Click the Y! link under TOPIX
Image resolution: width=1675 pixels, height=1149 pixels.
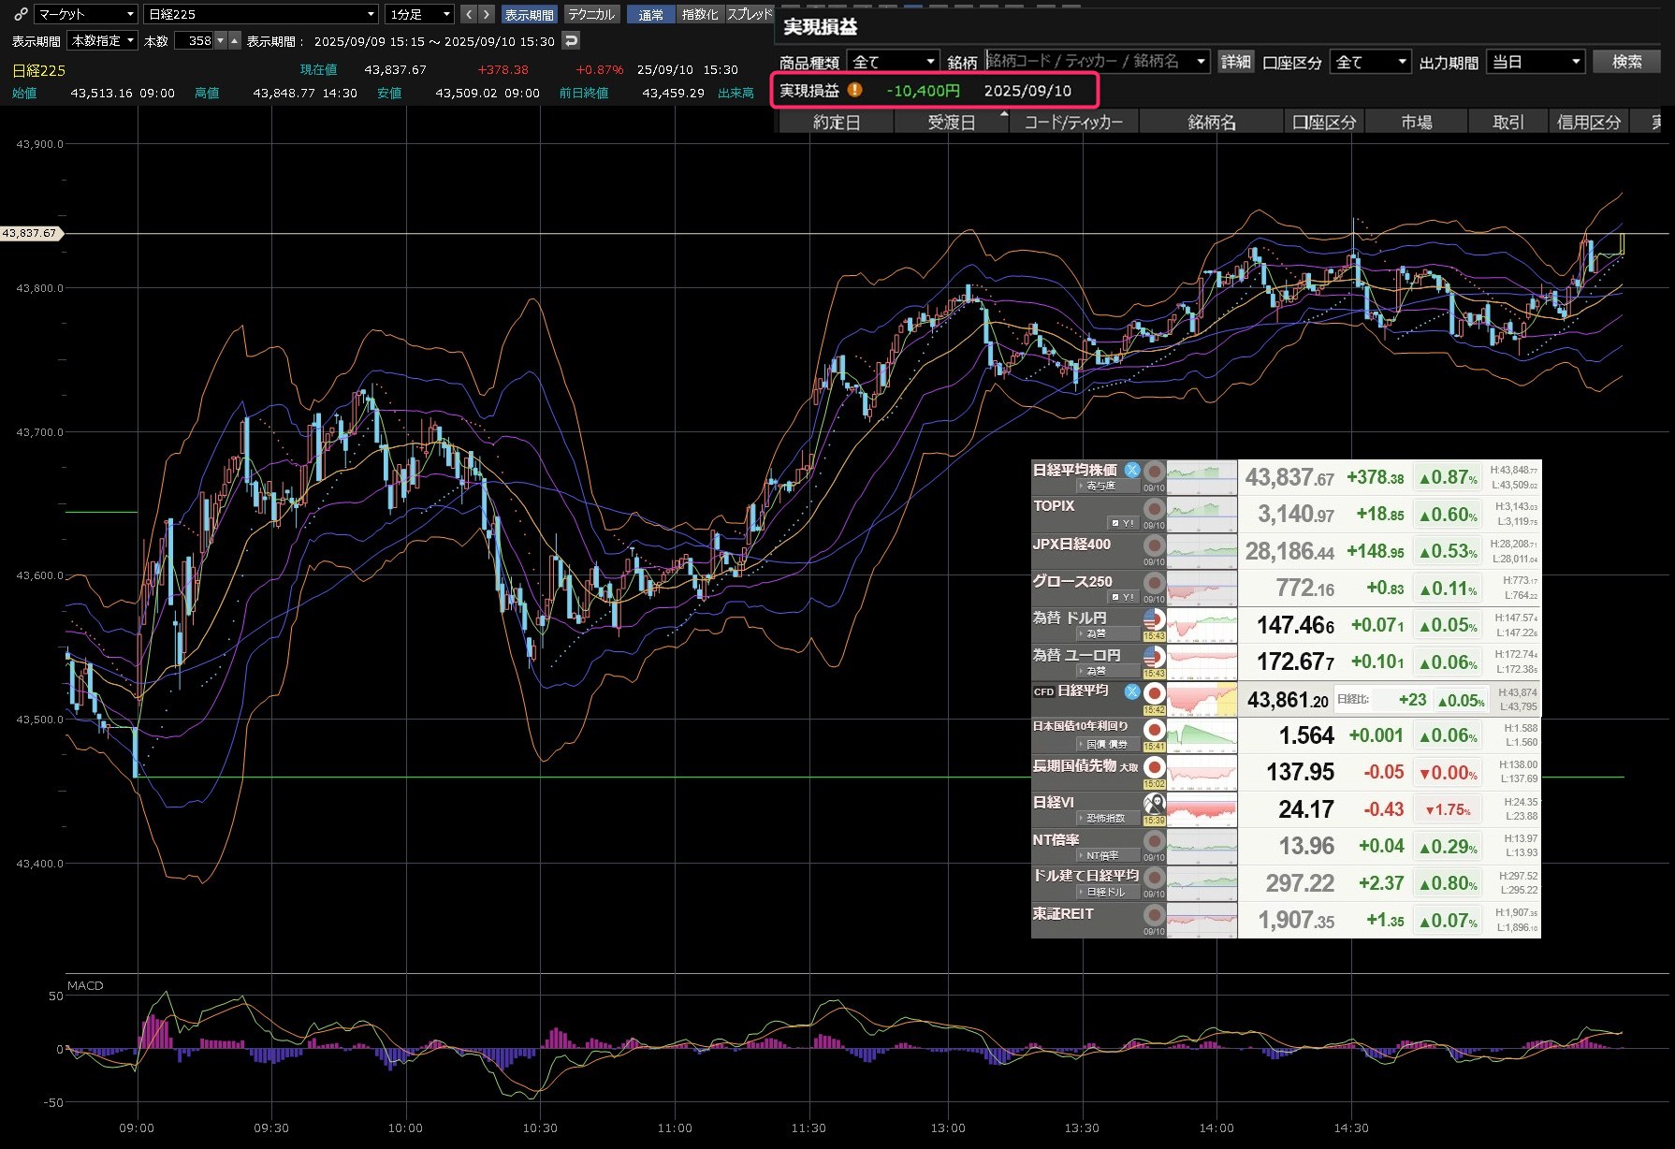point(1123,523)
